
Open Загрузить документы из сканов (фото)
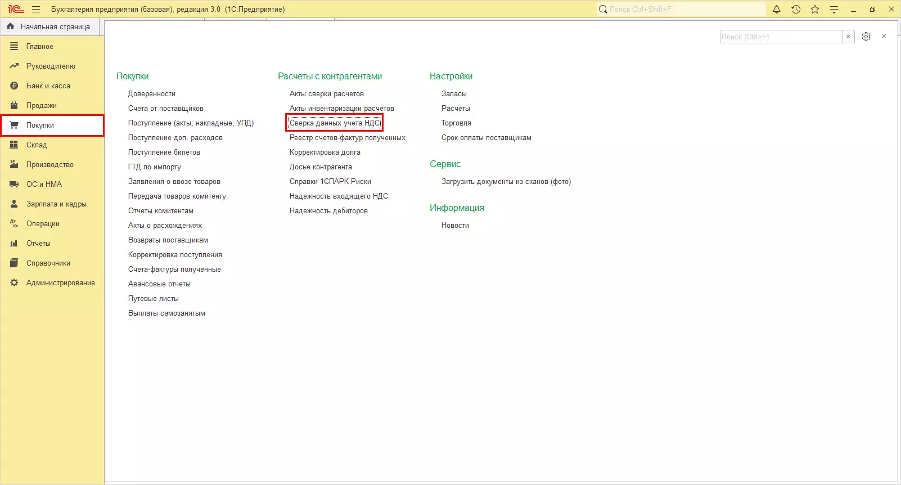pyautogui.click(x=506, y=182)
